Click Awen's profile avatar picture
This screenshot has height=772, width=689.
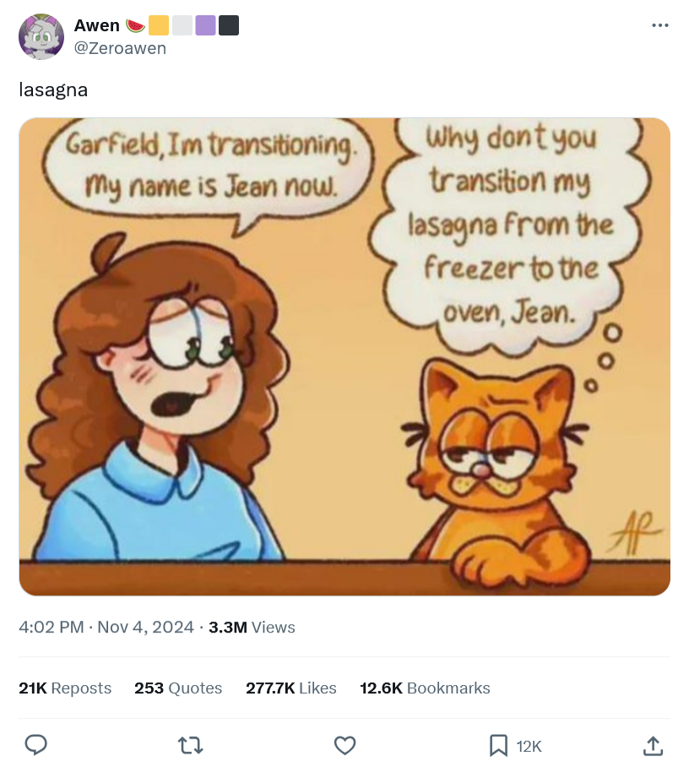41,36
